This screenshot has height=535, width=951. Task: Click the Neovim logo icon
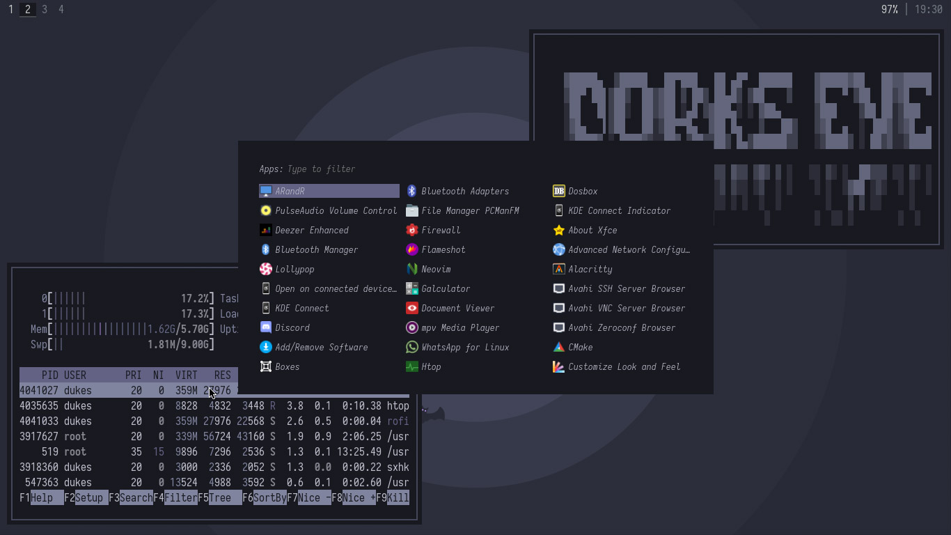(x=411, y=269)
